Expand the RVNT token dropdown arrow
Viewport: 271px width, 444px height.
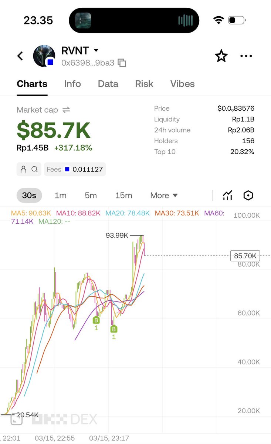pyautogui.click(x=96, y=50)
